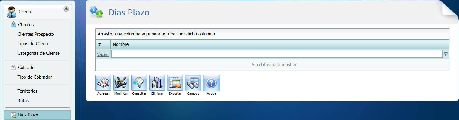Click the Modificar pencils icon

pyautogui.click(x=121, y=83)
